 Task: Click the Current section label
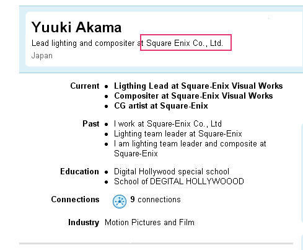(85, 86)
